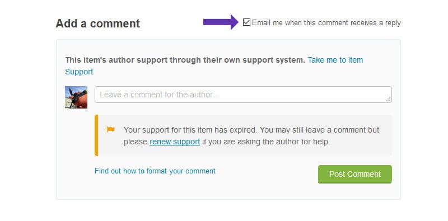Focus the "Leave a comment for the author" field

point(243,95)
